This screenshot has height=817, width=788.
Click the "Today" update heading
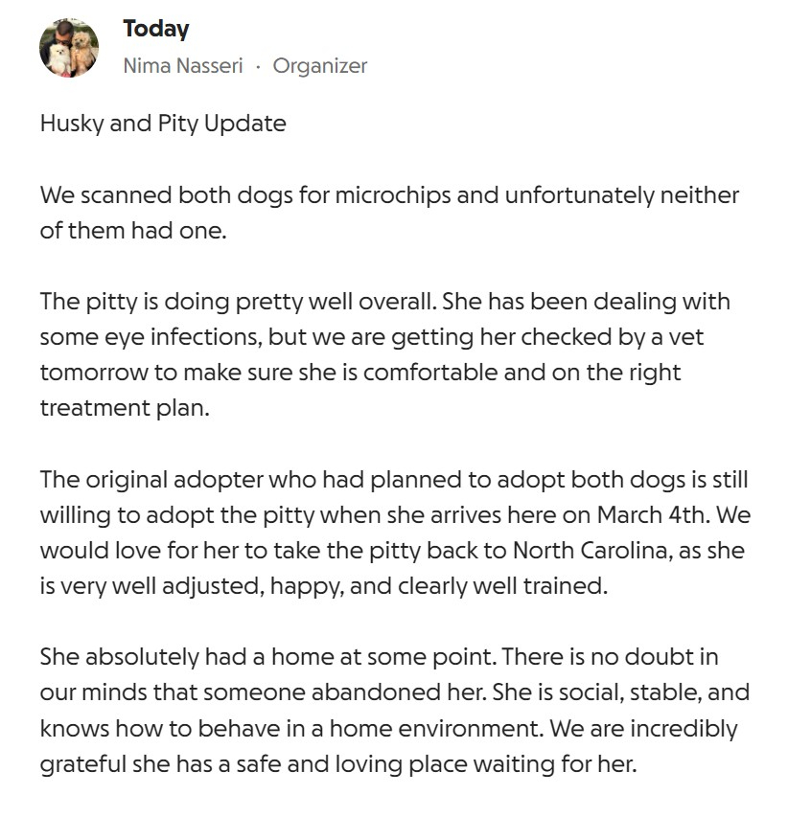click(155, 29)
